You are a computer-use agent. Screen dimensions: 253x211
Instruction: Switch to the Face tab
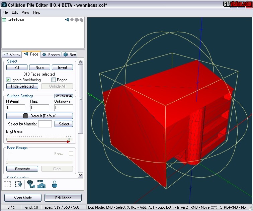tap(31, 54)
